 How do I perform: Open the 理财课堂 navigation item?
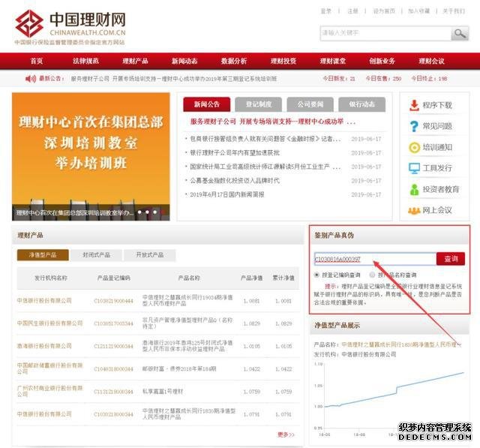click(x=333, y=61)
